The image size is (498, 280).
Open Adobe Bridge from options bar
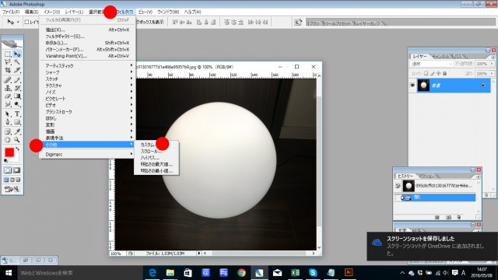(x=298, y=22)
